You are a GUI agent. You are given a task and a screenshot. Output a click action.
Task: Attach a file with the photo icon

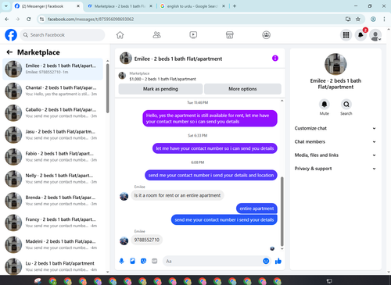coord(132,261)
